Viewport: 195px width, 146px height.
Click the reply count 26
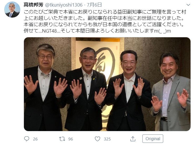(x=35, y=139)
